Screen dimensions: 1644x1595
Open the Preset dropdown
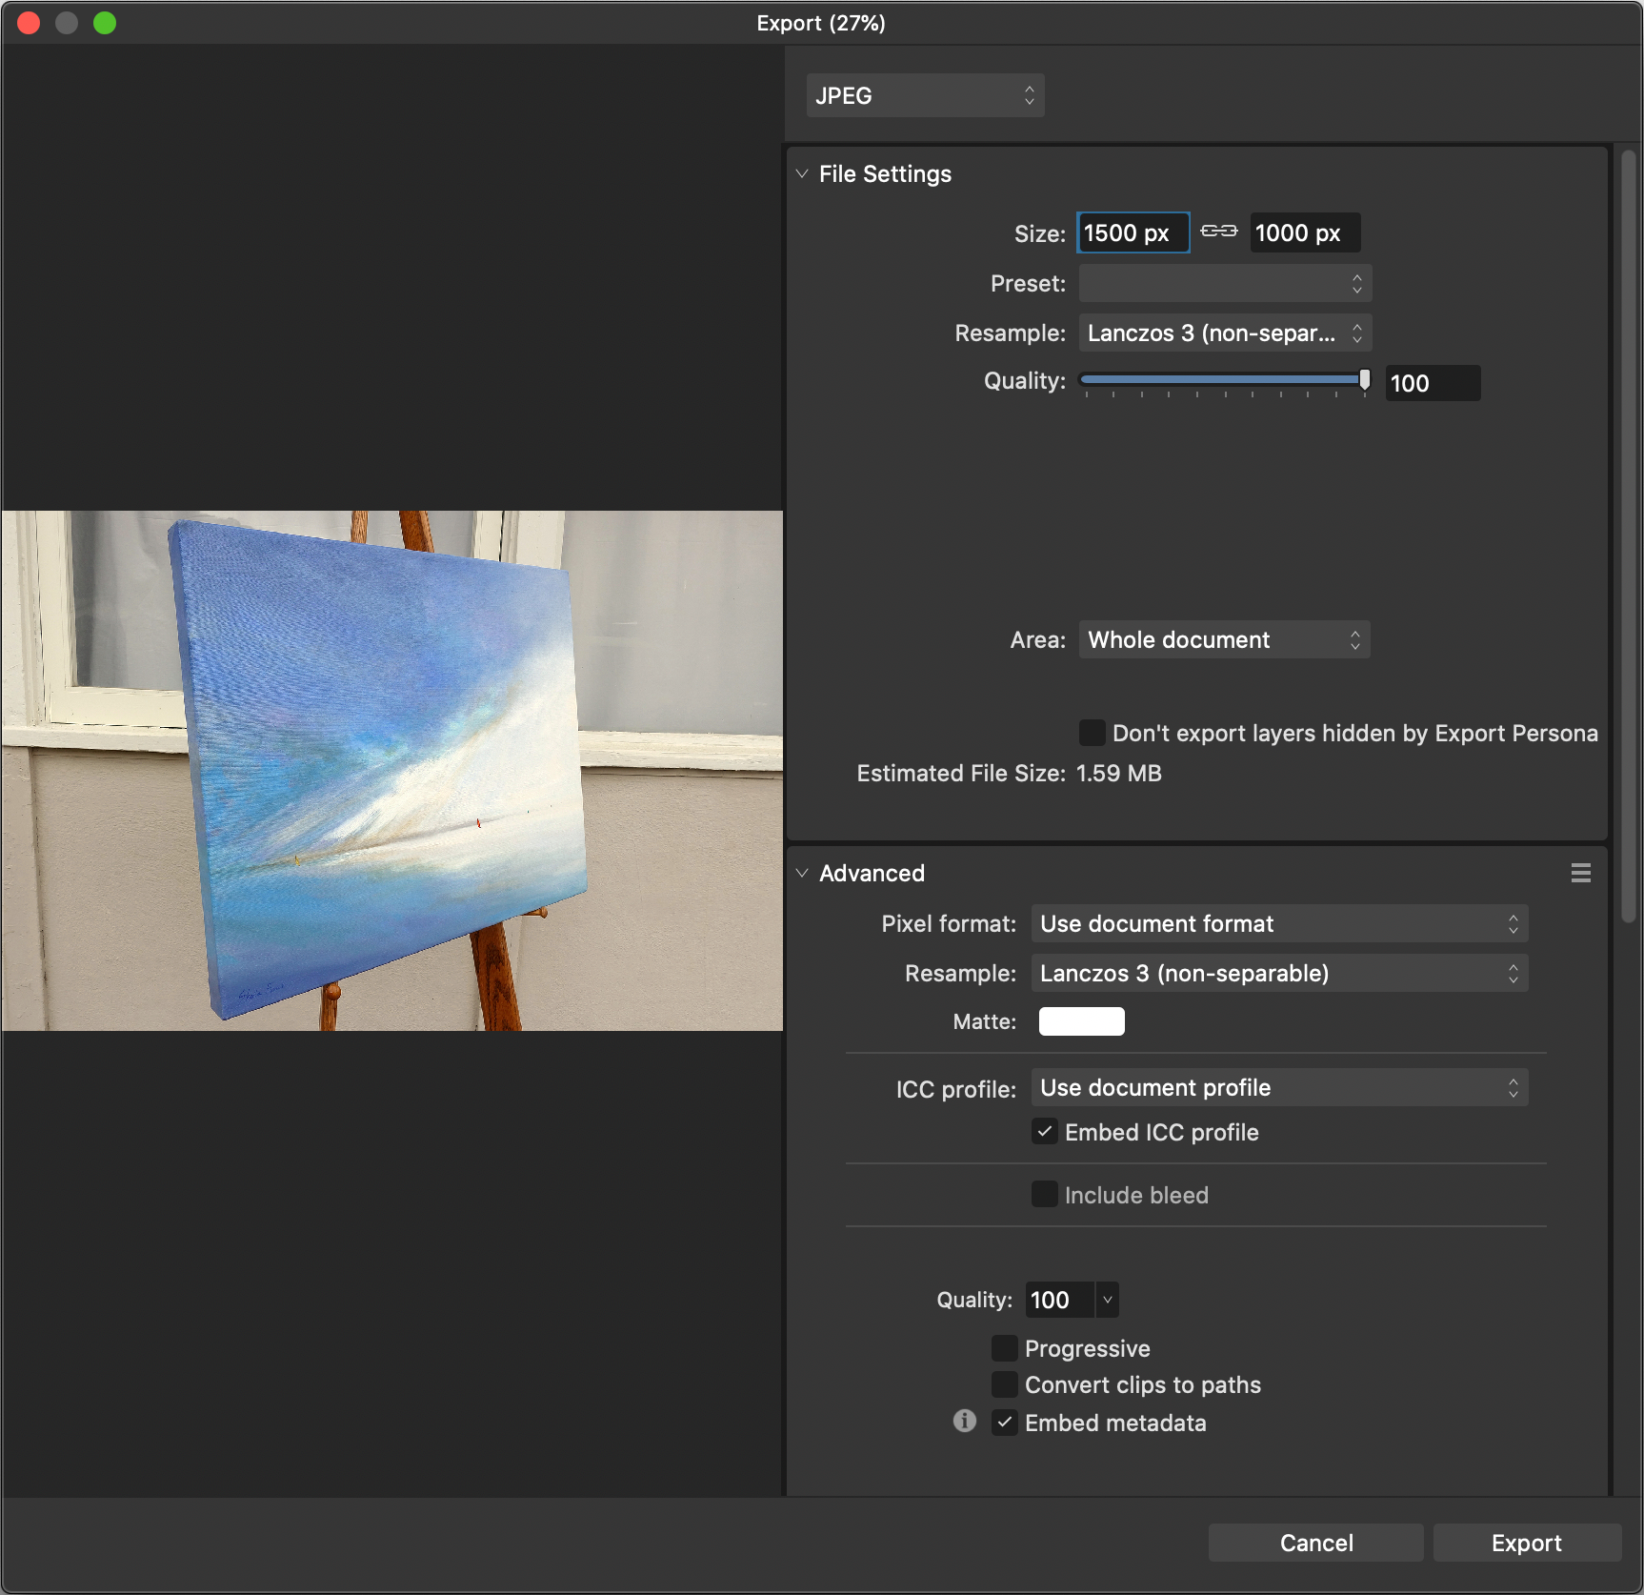tap(1225, 283)
